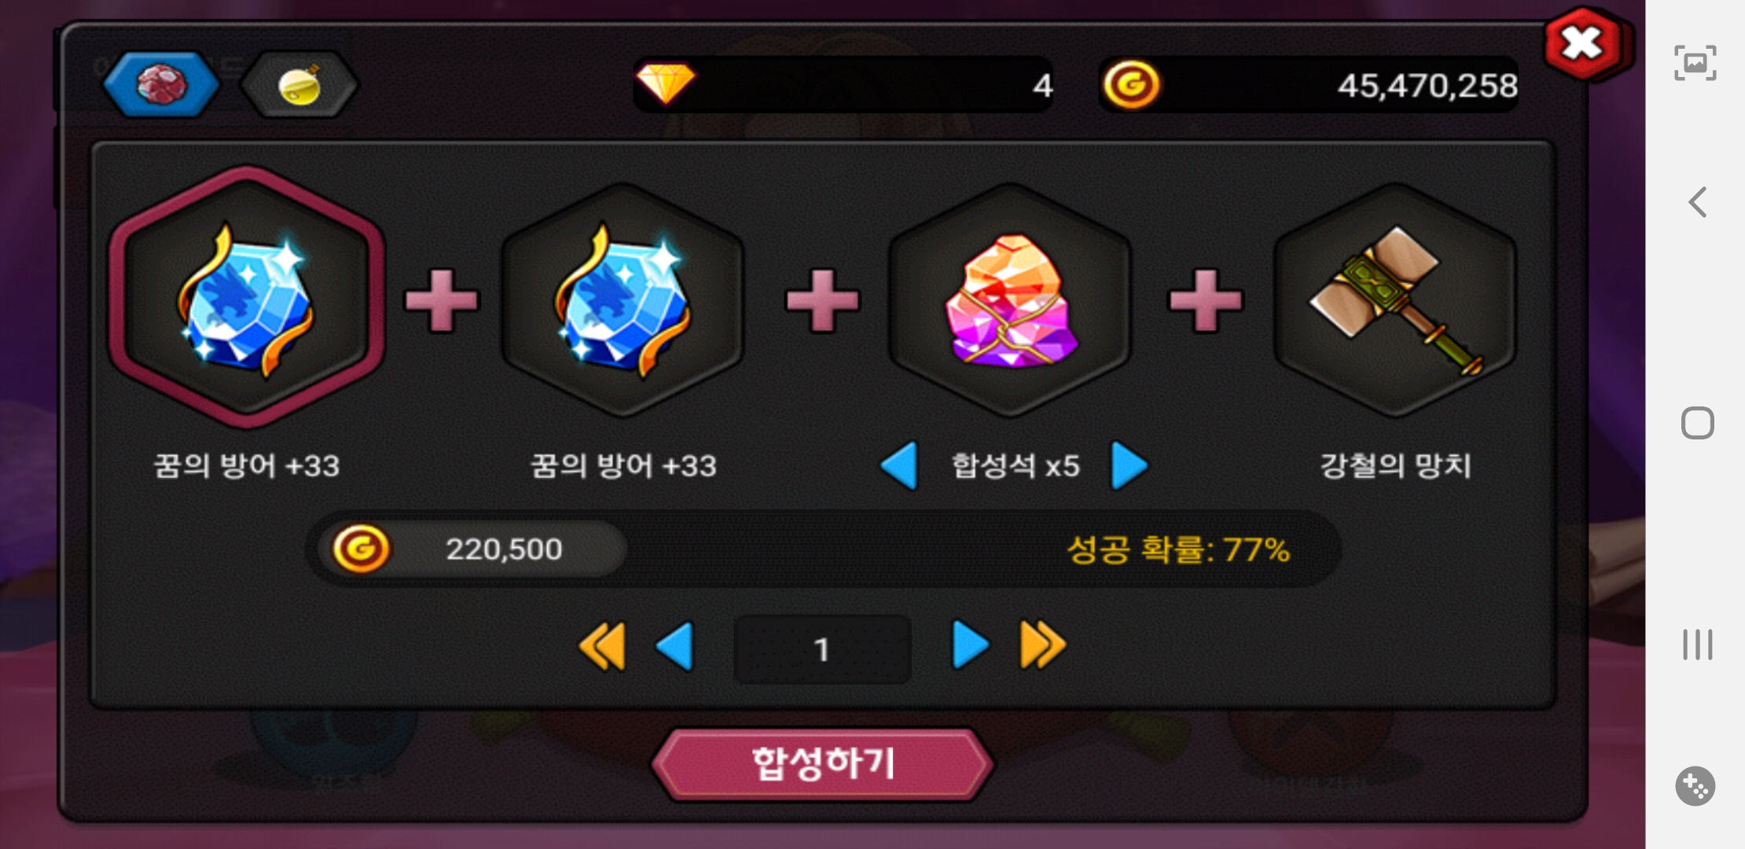Decrease synthesis count by one
1745x849 pixels.
(675, 646)
